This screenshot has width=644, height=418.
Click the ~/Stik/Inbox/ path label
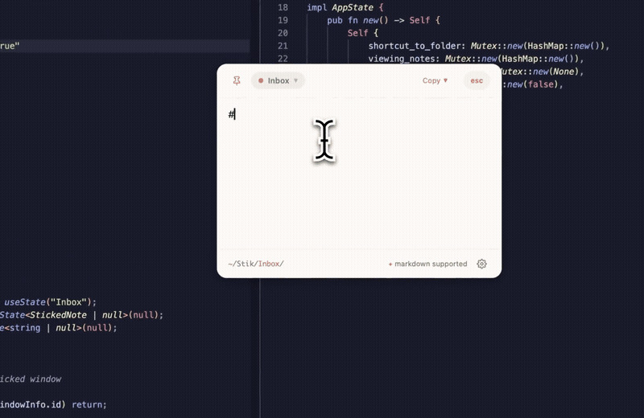pyautogui.click(x=256, y=264)
